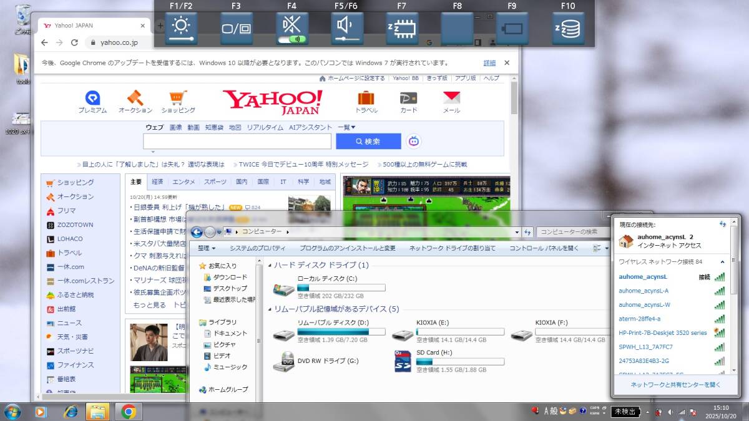Click the blue 検索 button on Yahoo
The height and width of the screenshot is (421, 749).
click(368, 142)
